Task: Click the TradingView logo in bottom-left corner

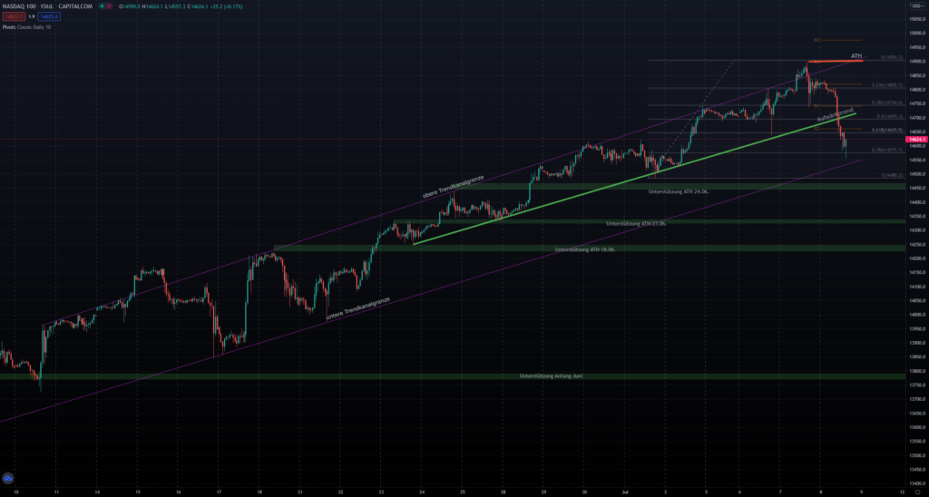Action: coord(9,478)
